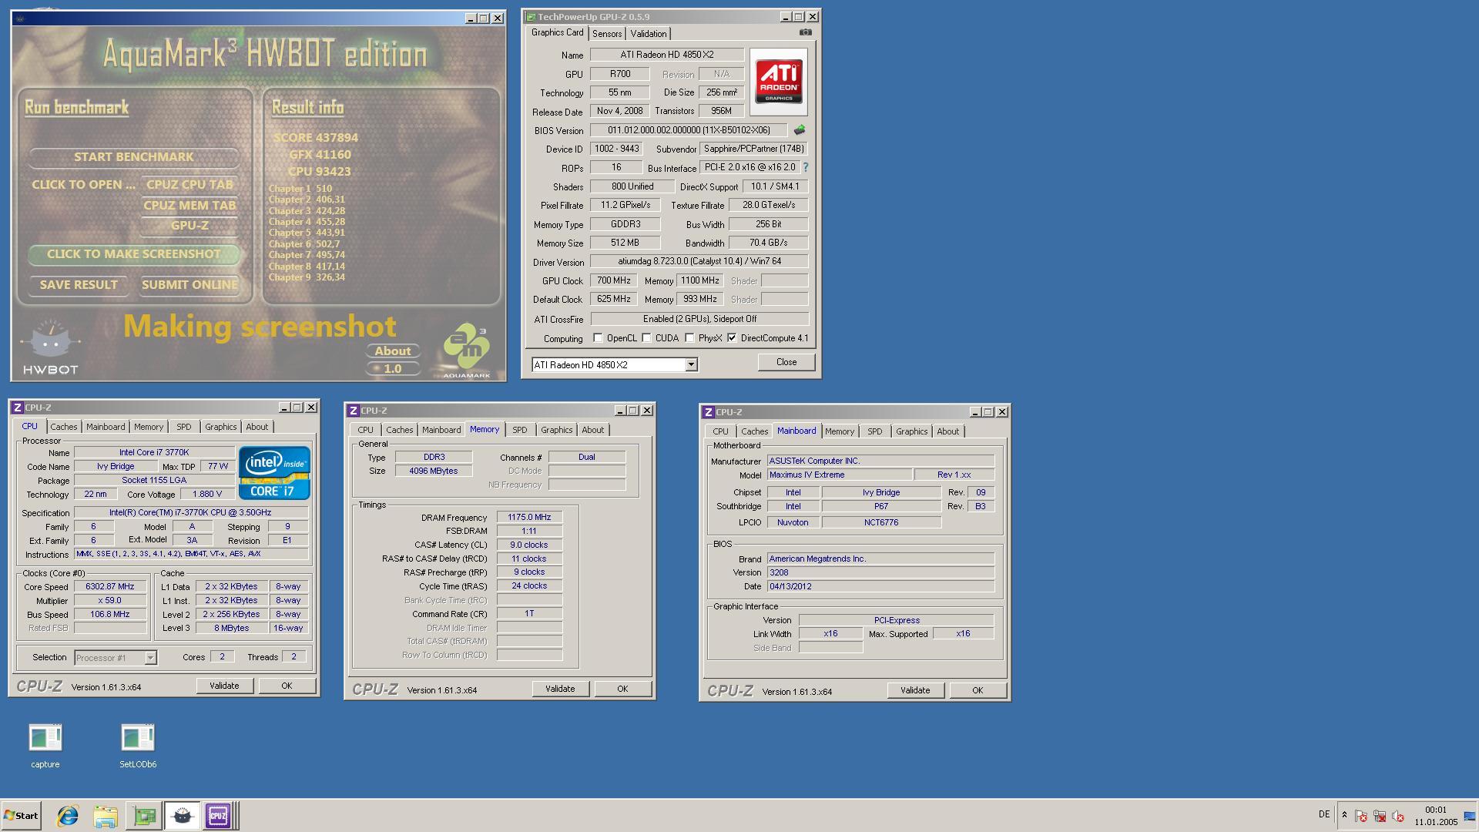
Task: Enable the PhysX checkbox in GPU-Z
Action: [x=689, y=338]
